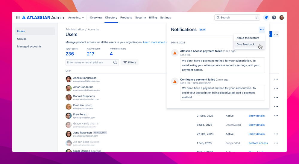
Task: Choose Give feedback menu item
Action: [249, 44]
